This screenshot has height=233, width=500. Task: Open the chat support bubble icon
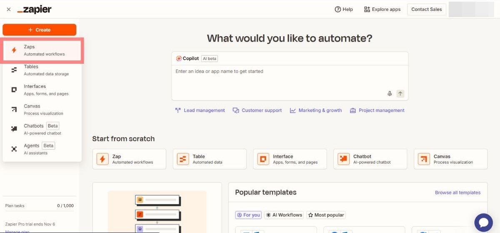[x=483, y=221]
